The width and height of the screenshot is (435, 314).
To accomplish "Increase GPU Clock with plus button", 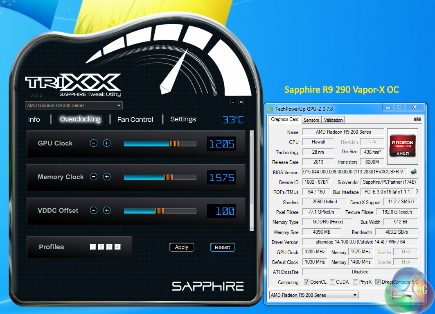I will tap(107, 143).
